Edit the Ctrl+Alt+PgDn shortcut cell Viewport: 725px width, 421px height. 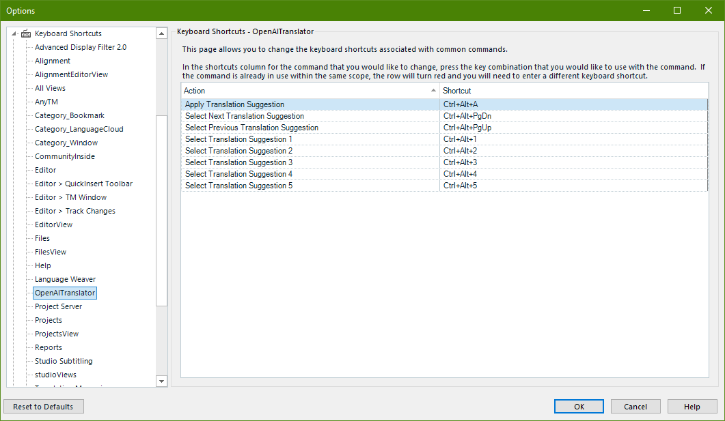click(x=574, y=116)
